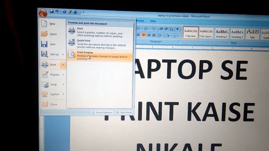Toggle Justify alignment

[x=154, y=35]
